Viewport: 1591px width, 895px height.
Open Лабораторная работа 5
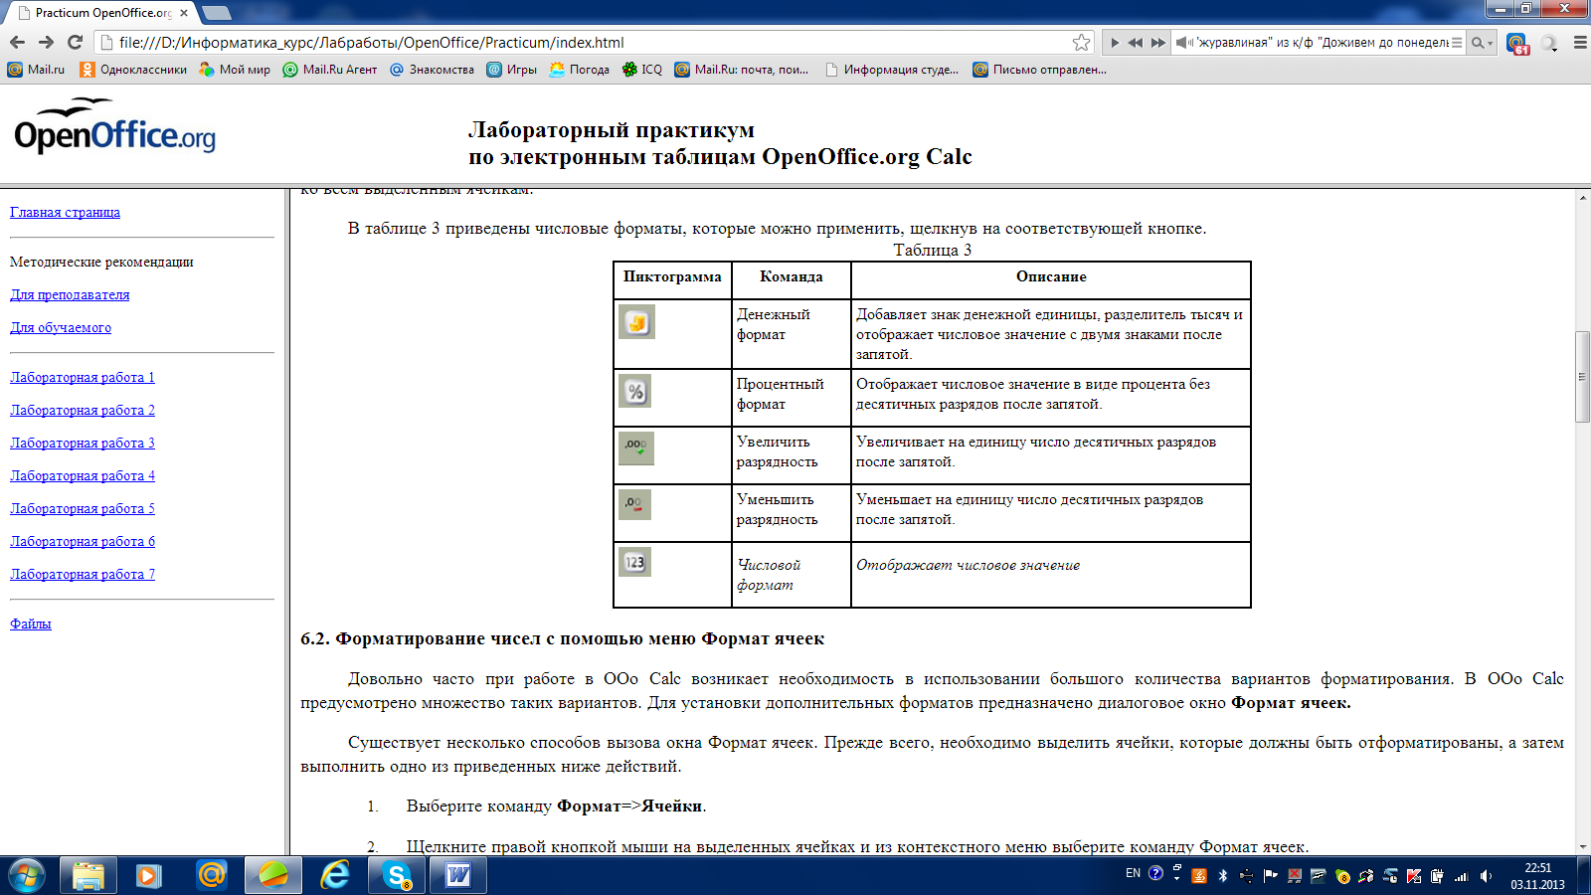(83, 508)
